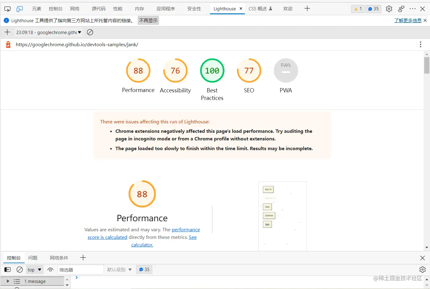Viewport: 430px width, 289px height.
Task: Click the blue info icon in notice bar
Action: (x=6, y=20)
